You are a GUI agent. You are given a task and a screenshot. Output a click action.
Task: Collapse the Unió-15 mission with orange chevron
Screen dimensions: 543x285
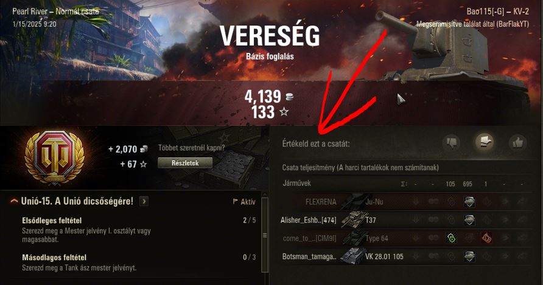pyautogui.click(x=14, y=201)
